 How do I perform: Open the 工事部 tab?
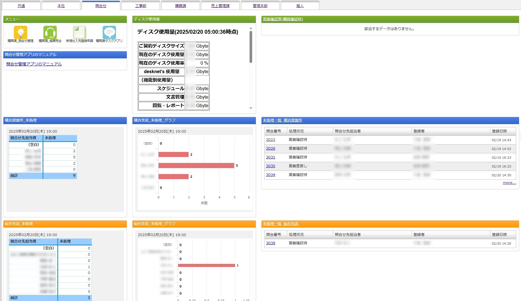point(141,6)
